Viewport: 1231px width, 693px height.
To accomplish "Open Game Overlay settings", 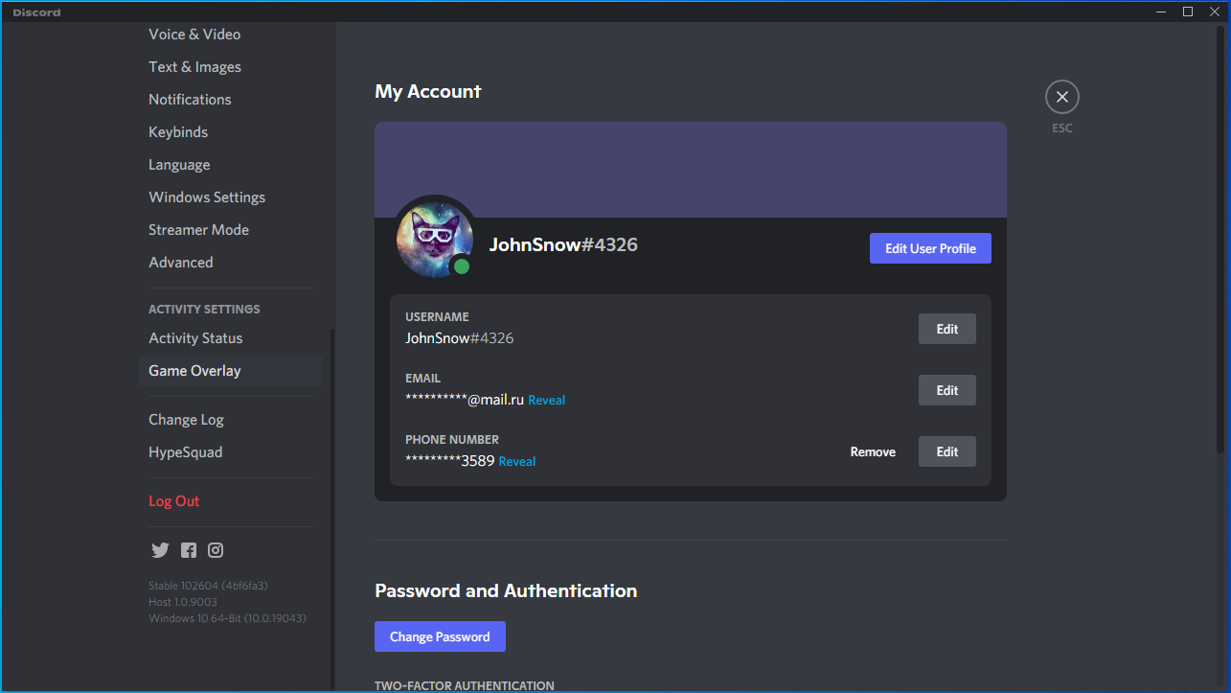I will (194, 371).
